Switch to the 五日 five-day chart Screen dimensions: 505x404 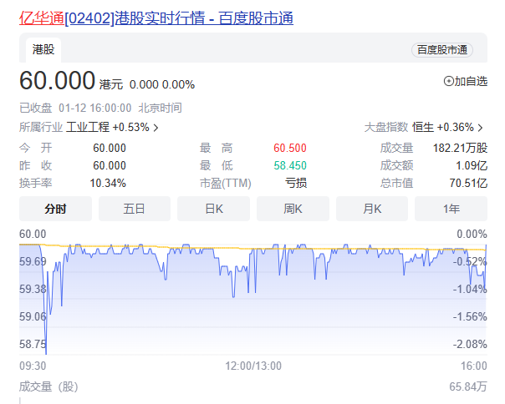click(134, 209)
